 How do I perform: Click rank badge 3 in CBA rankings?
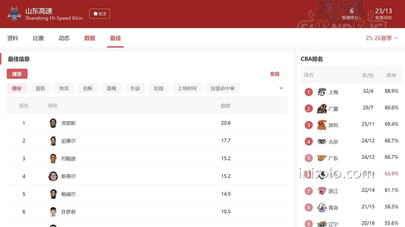coord(309,125)
